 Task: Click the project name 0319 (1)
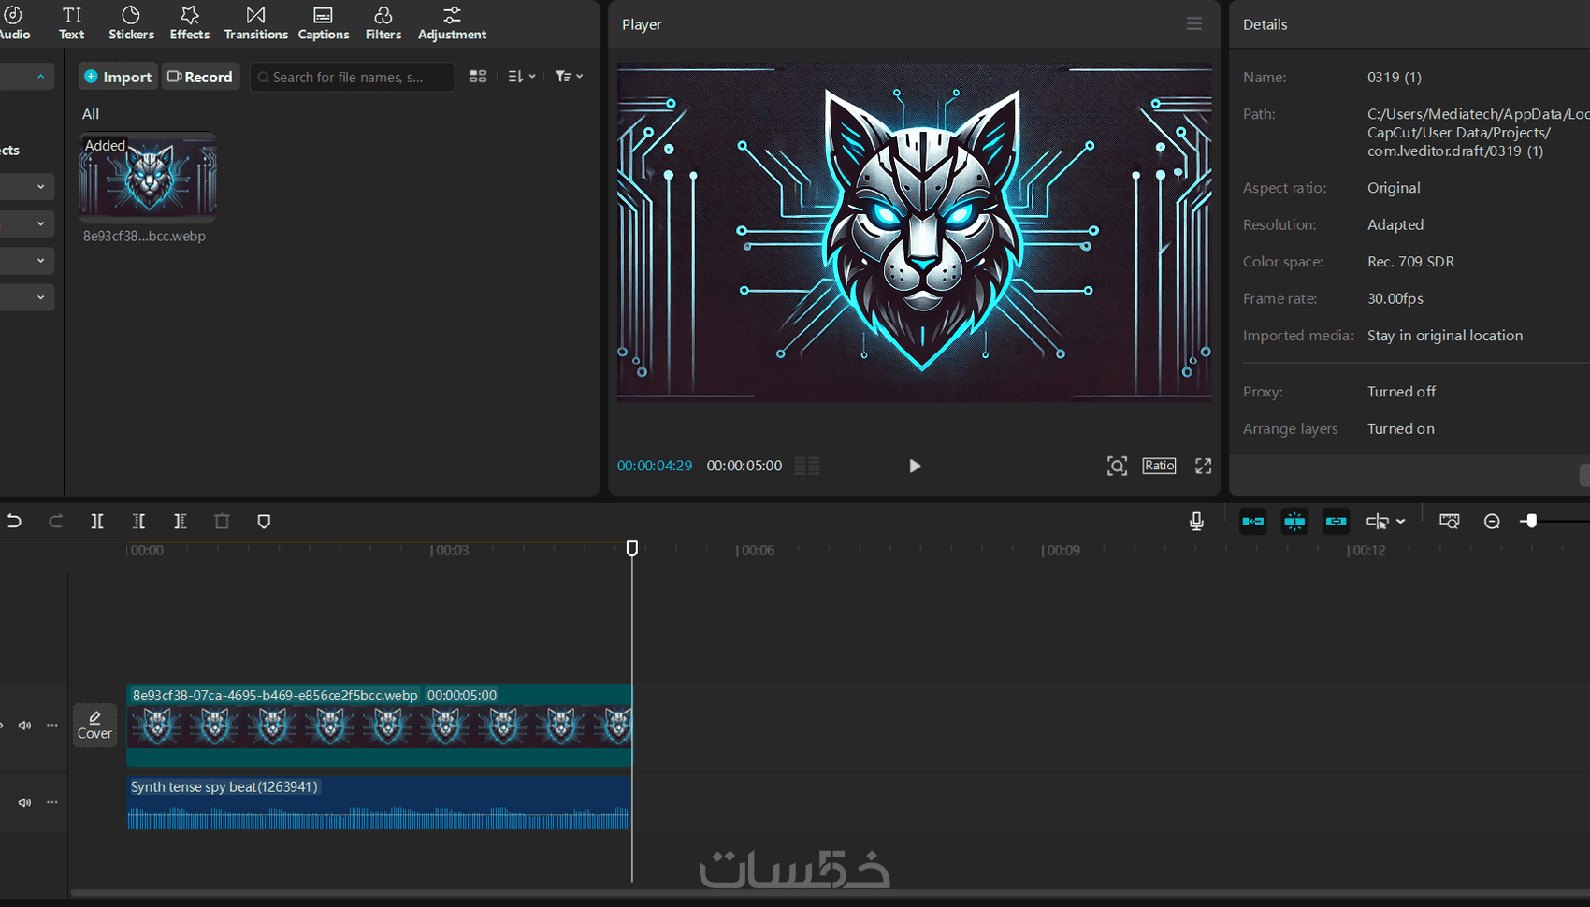pyautogui.click(x=1395, y=77)
